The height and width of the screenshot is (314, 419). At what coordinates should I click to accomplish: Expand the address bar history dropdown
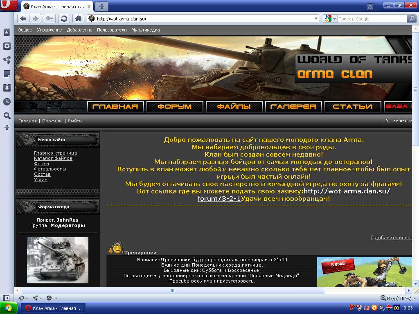point(316,19)
